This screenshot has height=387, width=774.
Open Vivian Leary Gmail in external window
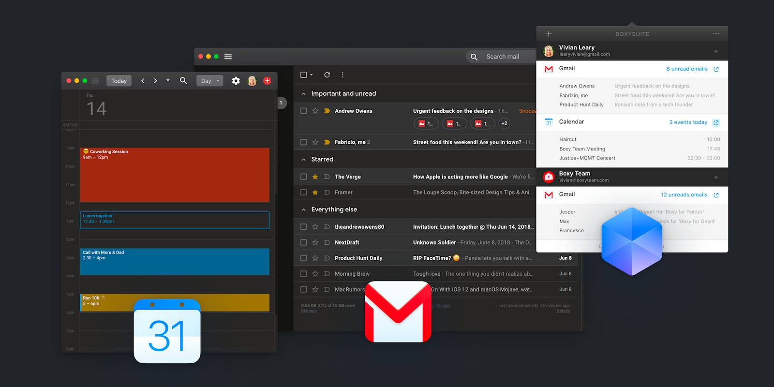(x=716, y=69)
